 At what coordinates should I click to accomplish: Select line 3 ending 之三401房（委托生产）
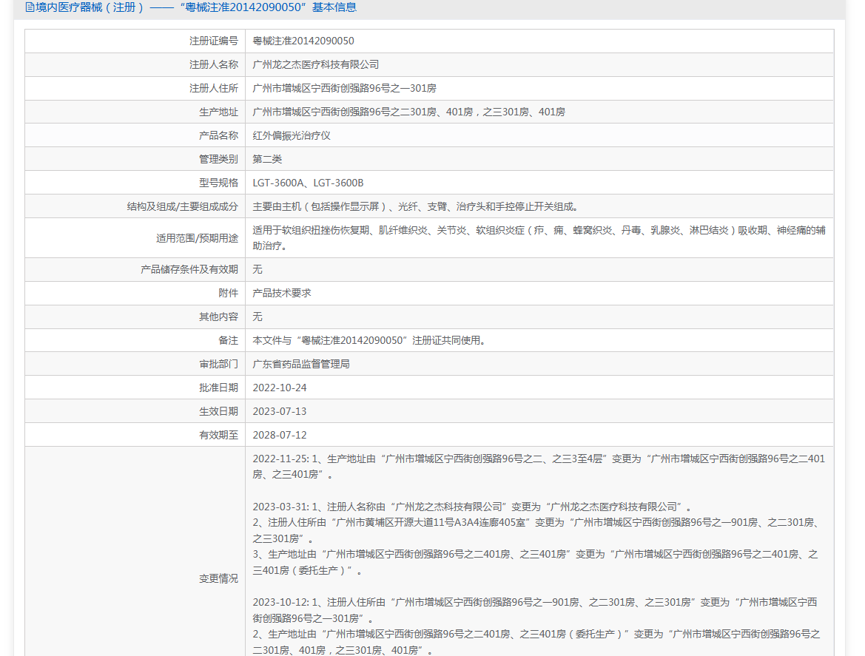[536, 562]
